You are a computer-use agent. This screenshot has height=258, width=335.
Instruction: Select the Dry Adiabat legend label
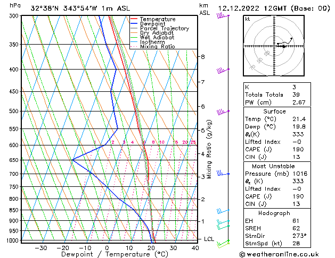click(x=157, y=33)
